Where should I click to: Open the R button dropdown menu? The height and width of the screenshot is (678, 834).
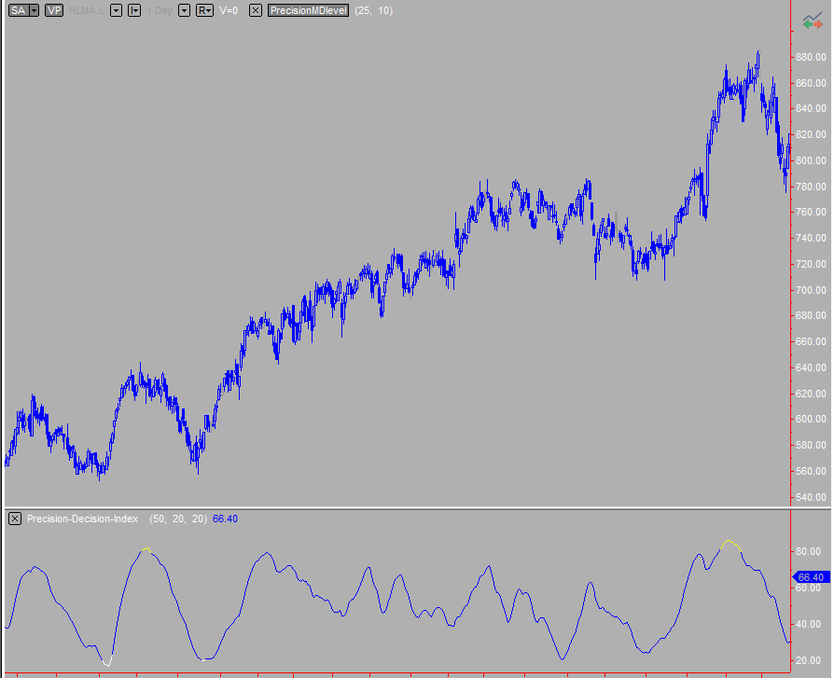click(x=206, y=11)
